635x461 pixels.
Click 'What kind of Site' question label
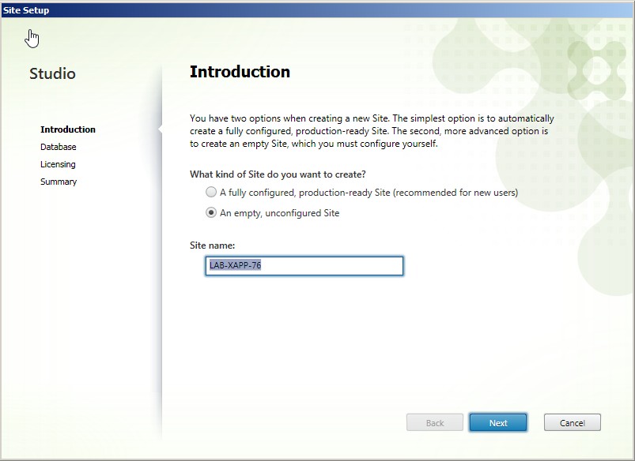278,174
